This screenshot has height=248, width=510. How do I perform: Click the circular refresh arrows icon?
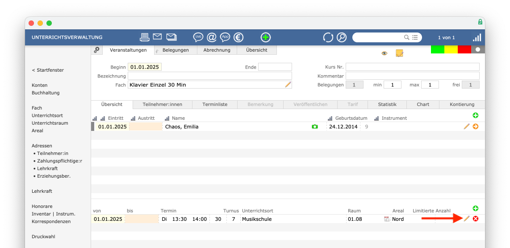pos(328,37)
